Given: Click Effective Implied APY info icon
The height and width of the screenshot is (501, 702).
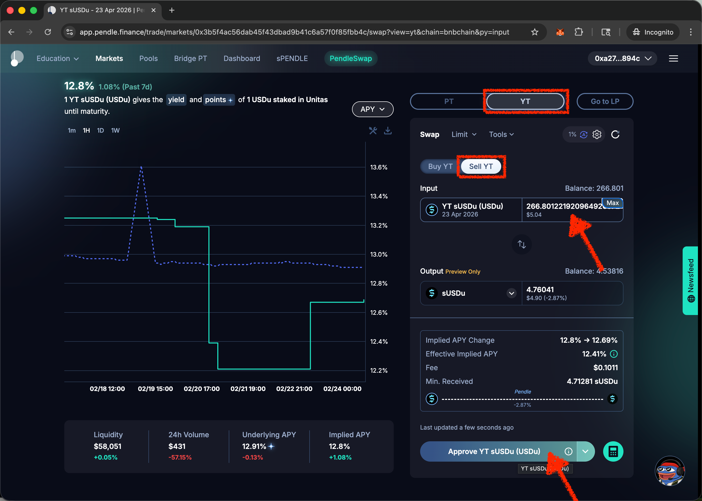Looking at the screenshot, I should [614, 354].
